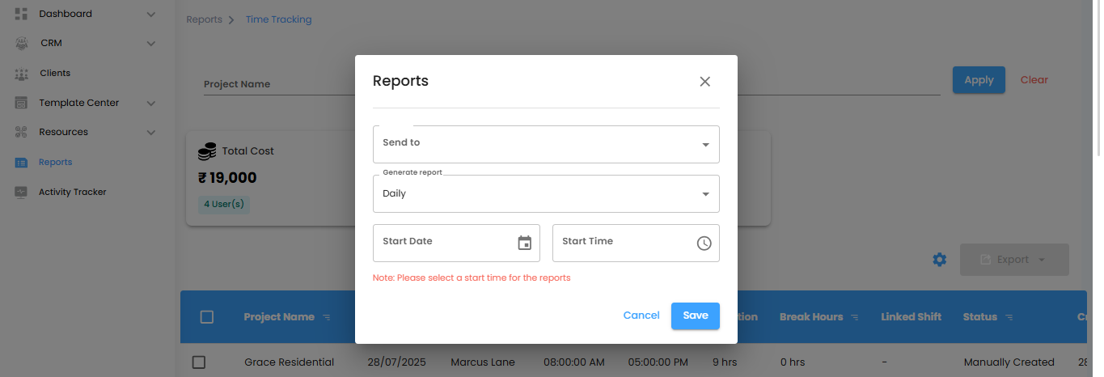Expand the Dashboard menu chevron

click(x=151, y=14)
